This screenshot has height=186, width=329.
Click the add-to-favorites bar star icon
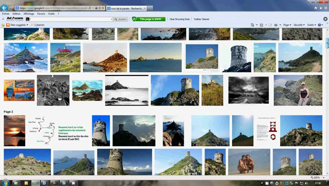tap(3, 25)
